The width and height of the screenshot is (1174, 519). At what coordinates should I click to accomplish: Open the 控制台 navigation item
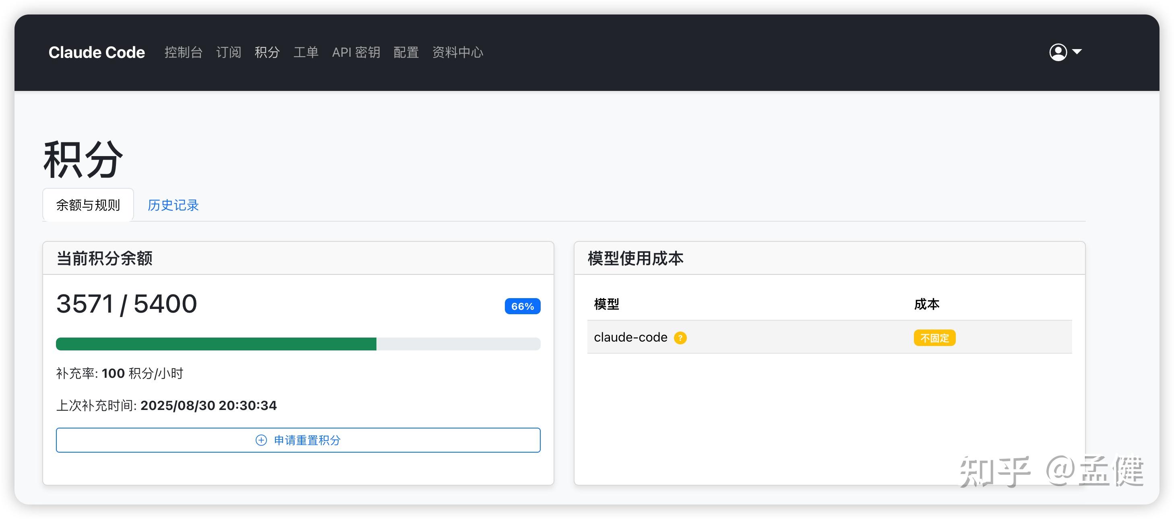(183, 52)
